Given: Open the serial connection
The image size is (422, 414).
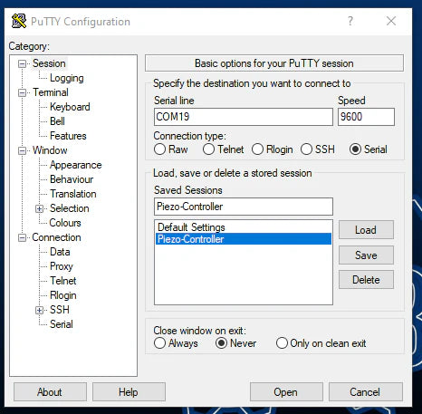Looking at the screenshot, I should [286, 392].
